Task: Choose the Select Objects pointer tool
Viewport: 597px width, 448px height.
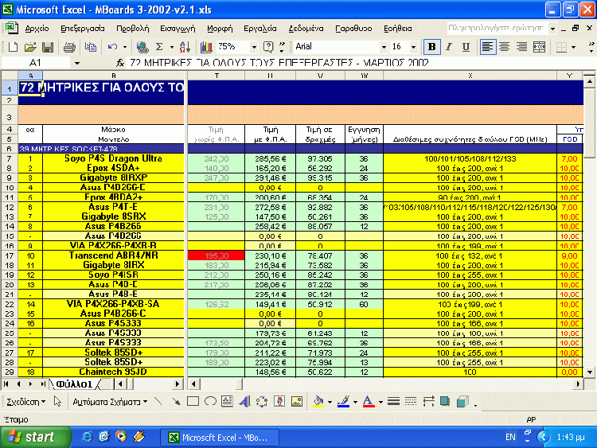Action: 57,401
